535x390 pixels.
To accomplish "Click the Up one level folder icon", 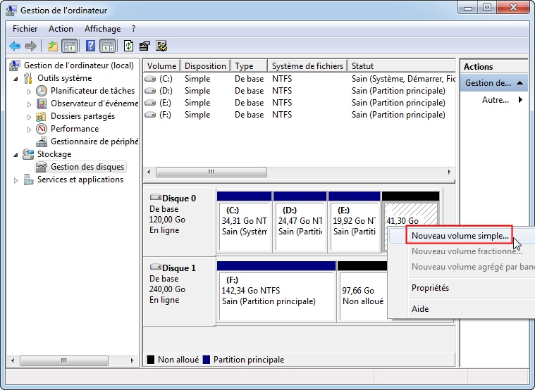I will (x=53, y=46).
